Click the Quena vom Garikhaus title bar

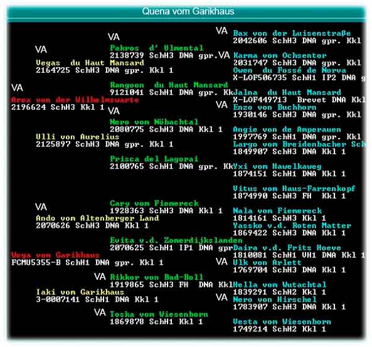[187, 12]
